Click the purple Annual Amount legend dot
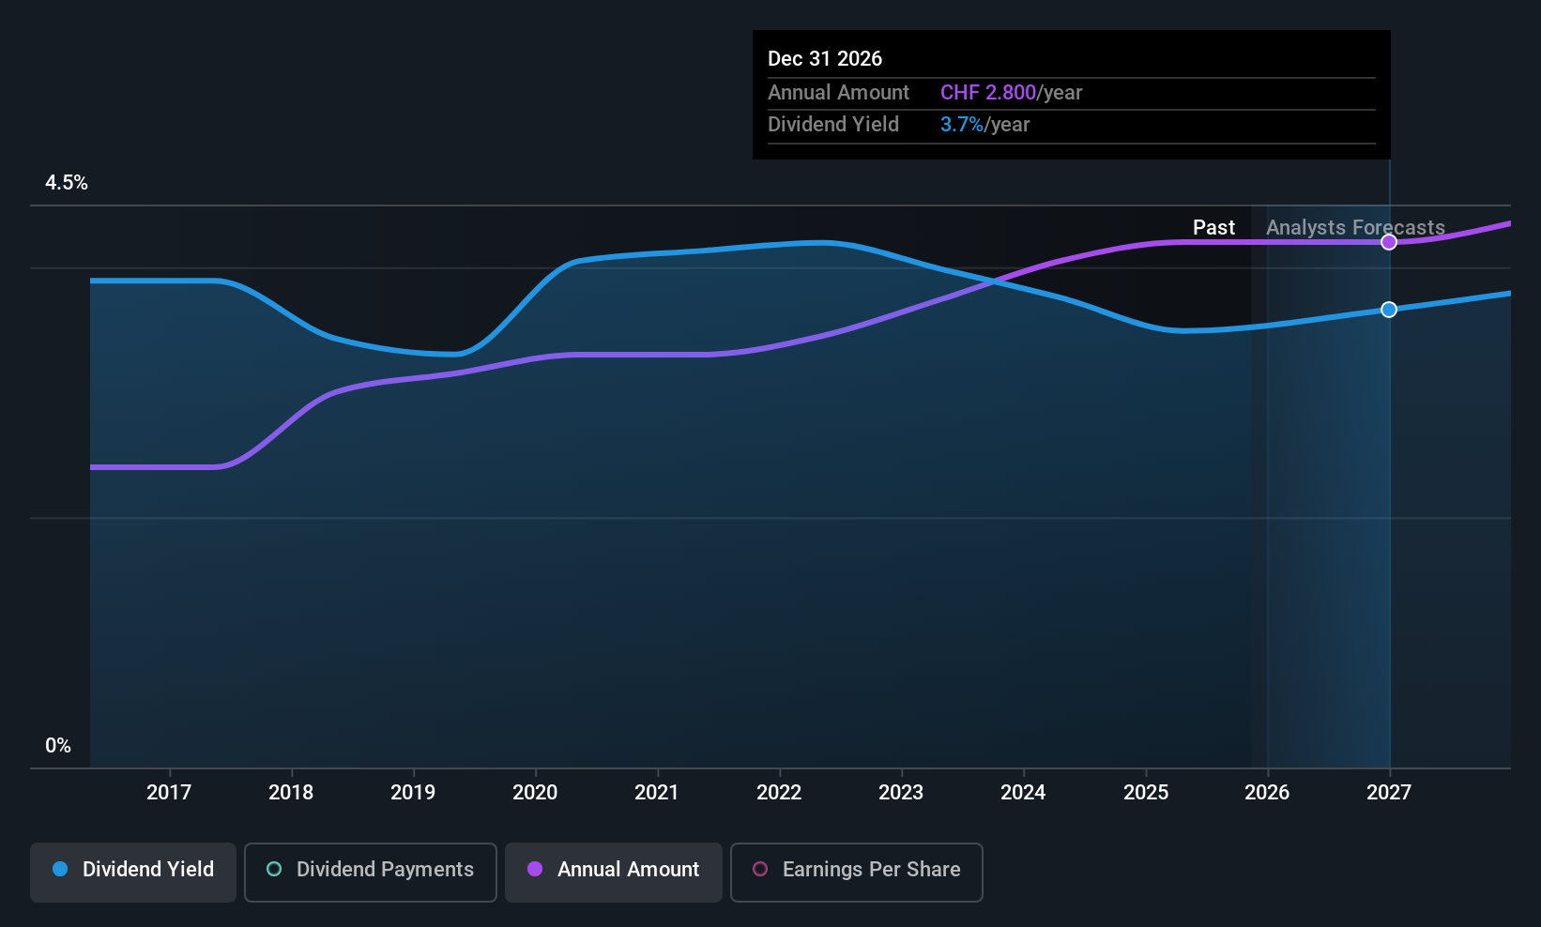1541x927 pixels. (535, 870)
